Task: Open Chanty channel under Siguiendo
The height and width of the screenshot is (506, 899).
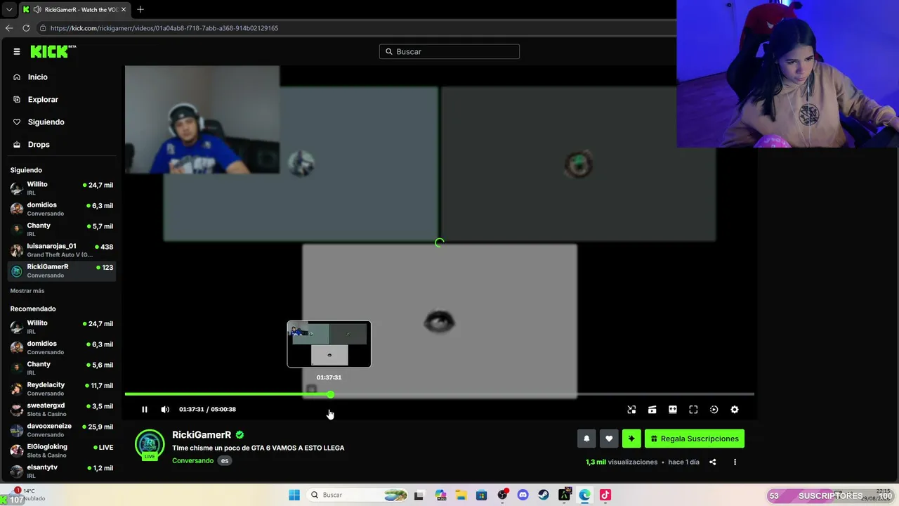Action: (62, 229)
